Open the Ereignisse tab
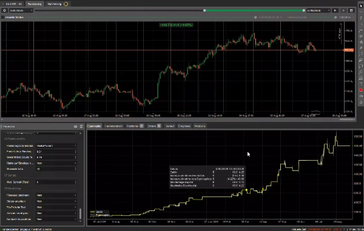This screenshot has height=231, width=364. coord(184,126)
